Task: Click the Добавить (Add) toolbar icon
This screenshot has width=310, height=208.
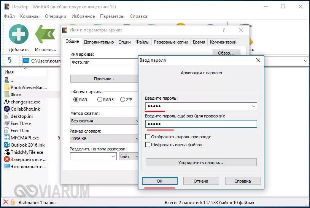Action: [18, 34]
